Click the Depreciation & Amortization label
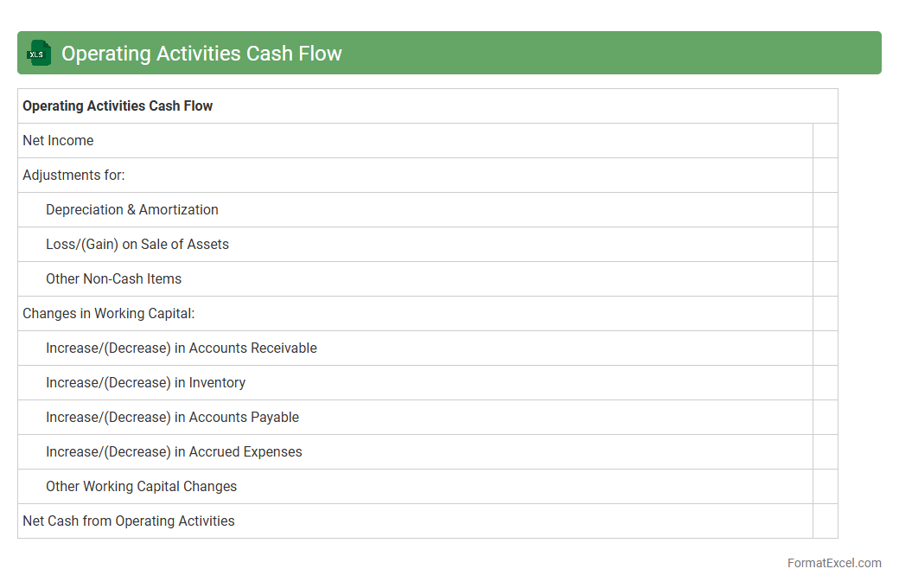The height and width of the screenshot is (588, 899). pos(132,210)
